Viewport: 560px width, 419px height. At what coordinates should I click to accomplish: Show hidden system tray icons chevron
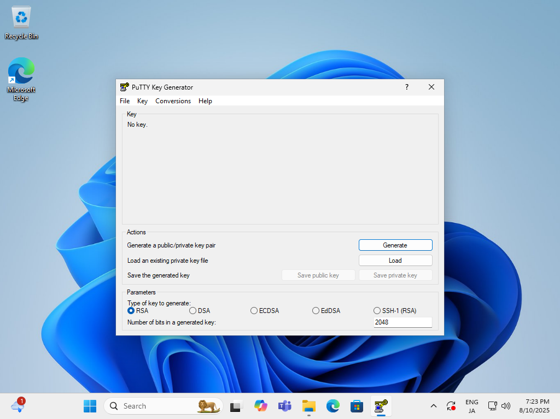click(433, 406)
